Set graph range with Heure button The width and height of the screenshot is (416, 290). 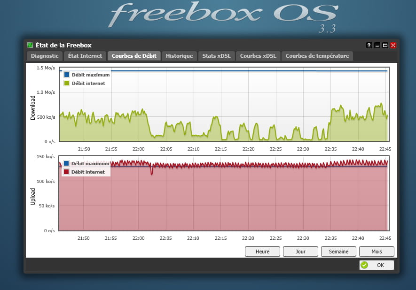pyautogui.click(x=262, y=252)
